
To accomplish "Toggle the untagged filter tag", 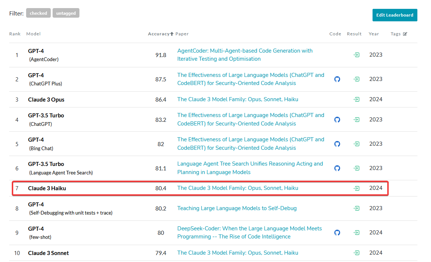I will click(x=66, y=13).
